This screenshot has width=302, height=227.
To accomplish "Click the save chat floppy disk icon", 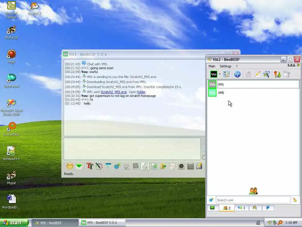I will click(x=199, y=166).
